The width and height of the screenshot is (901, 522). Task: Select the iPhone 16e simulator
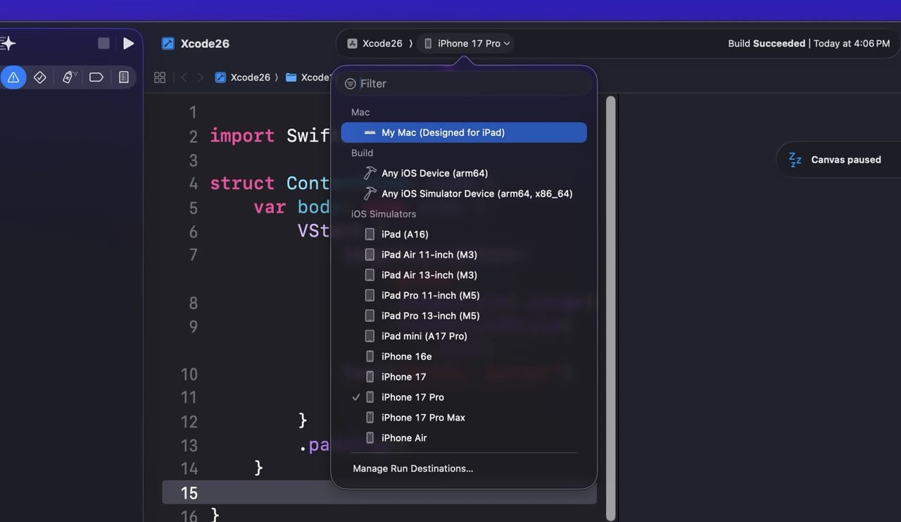[x=464, y=356]
